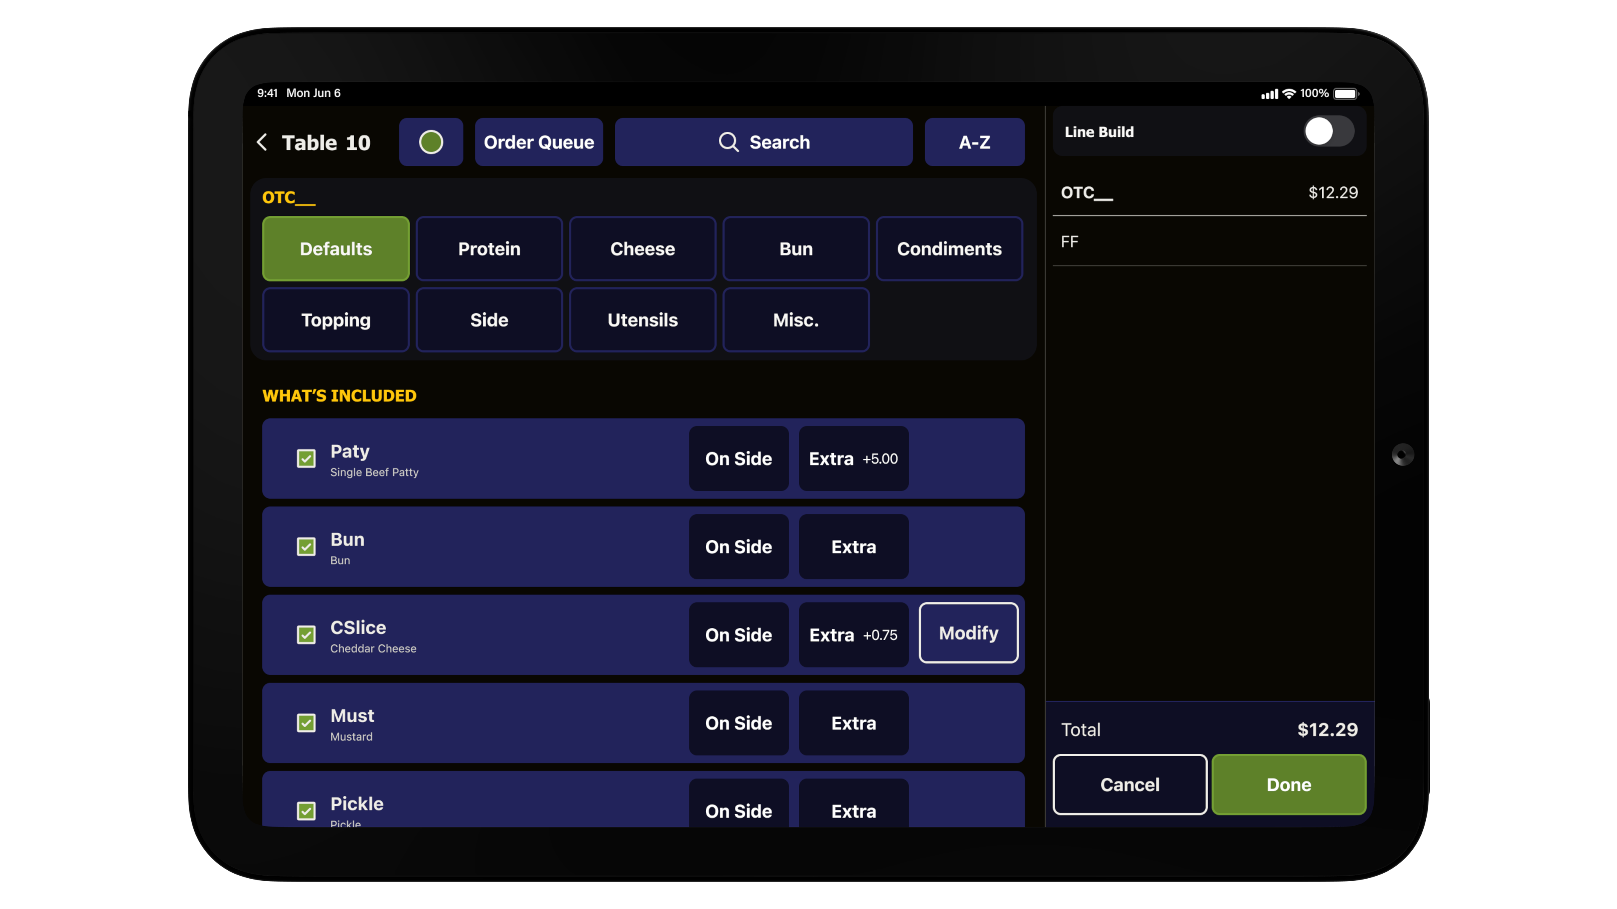The height and width of the screenshot is (909, 1617).
Task: Tap the 9:41 clock in status bar
Action: pos(267,93)
